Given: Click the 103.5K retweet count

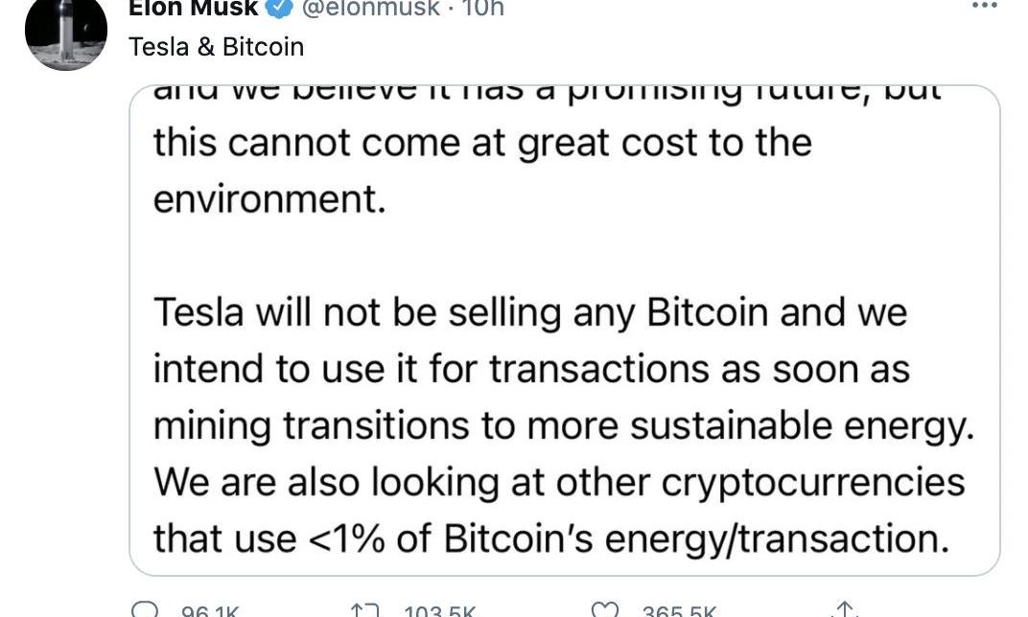Looking at the screenshot, I should pyautogui.click(x=441, y=612).
